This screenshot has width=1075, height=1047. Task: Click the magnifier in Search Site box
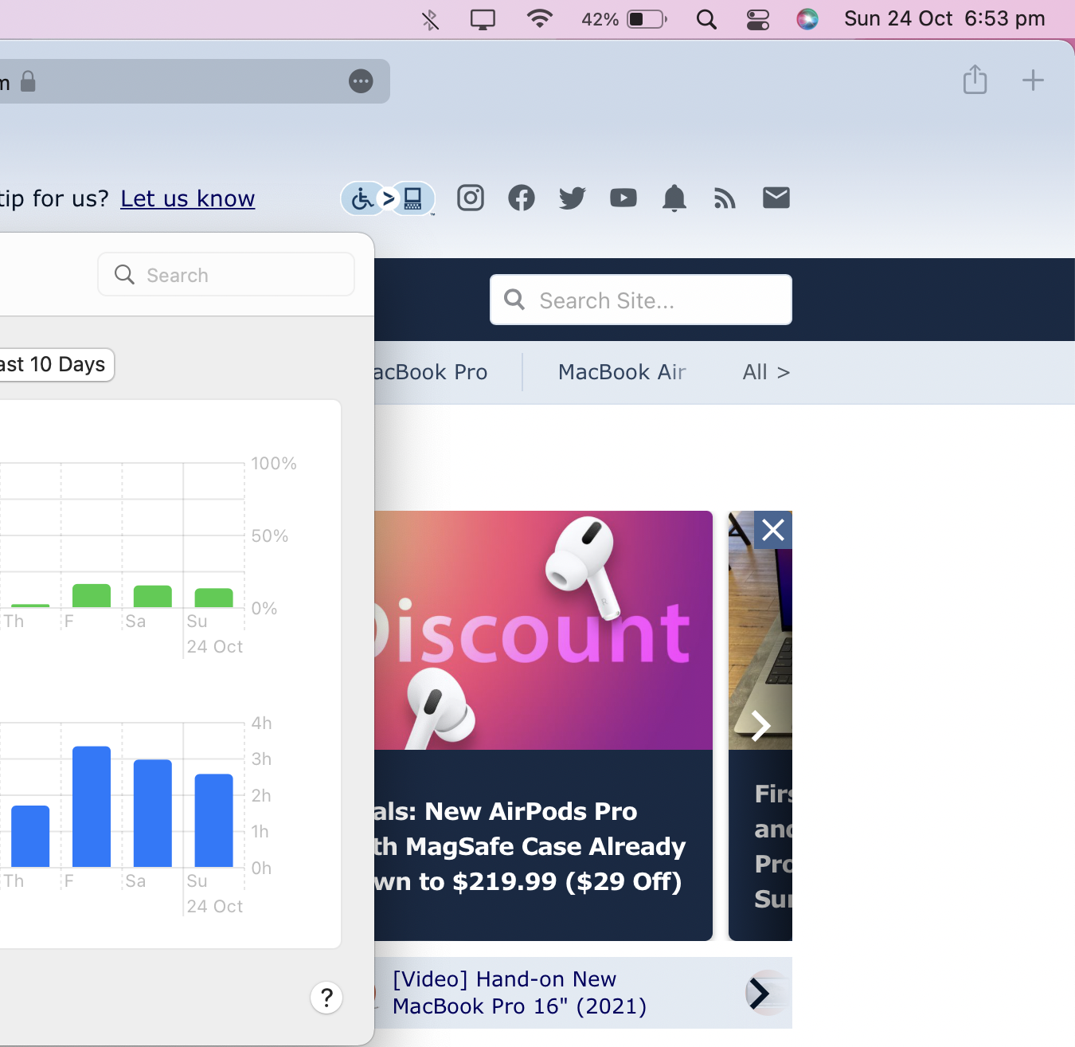(515, 300)
